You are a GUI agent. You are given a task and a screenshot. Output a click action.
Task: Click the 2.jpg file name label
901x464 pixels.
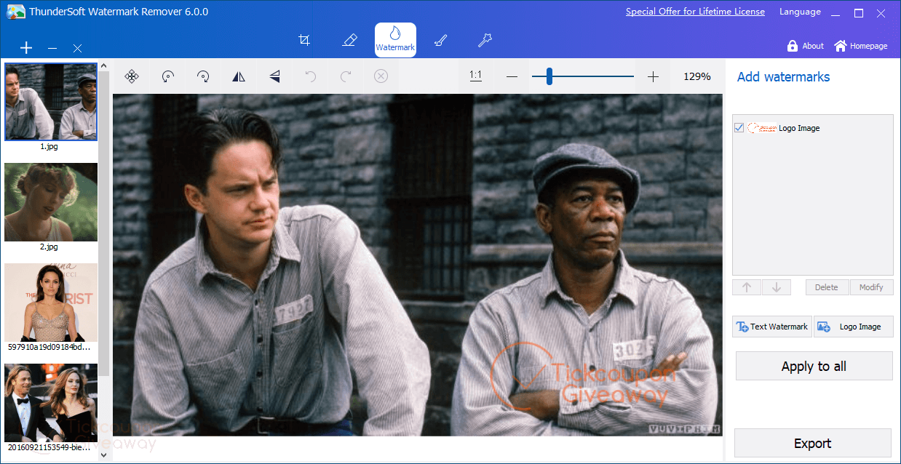click(49, 247)
